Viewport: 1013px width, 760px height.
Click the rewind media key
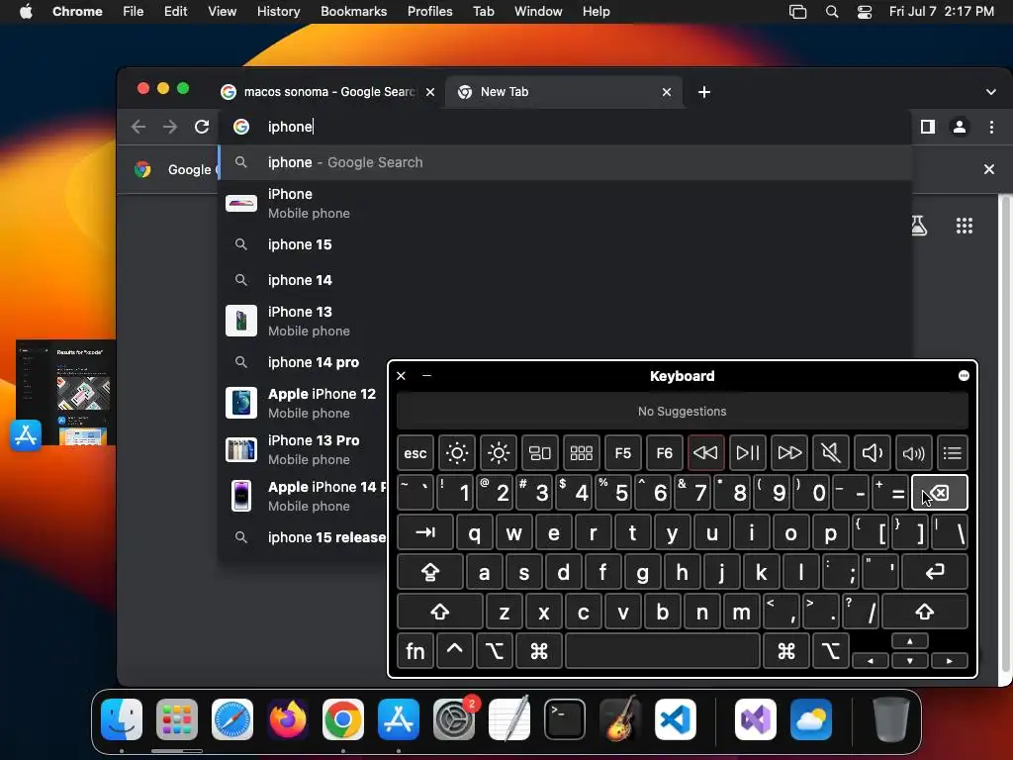(x=705, y=453)
